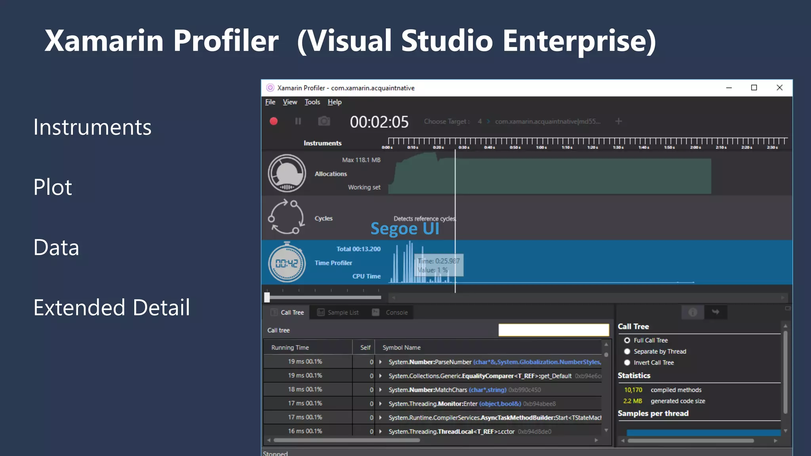811x456 pixels.
Task: Select the Cycles instrument icon
Action: click(x=287, y=217)
